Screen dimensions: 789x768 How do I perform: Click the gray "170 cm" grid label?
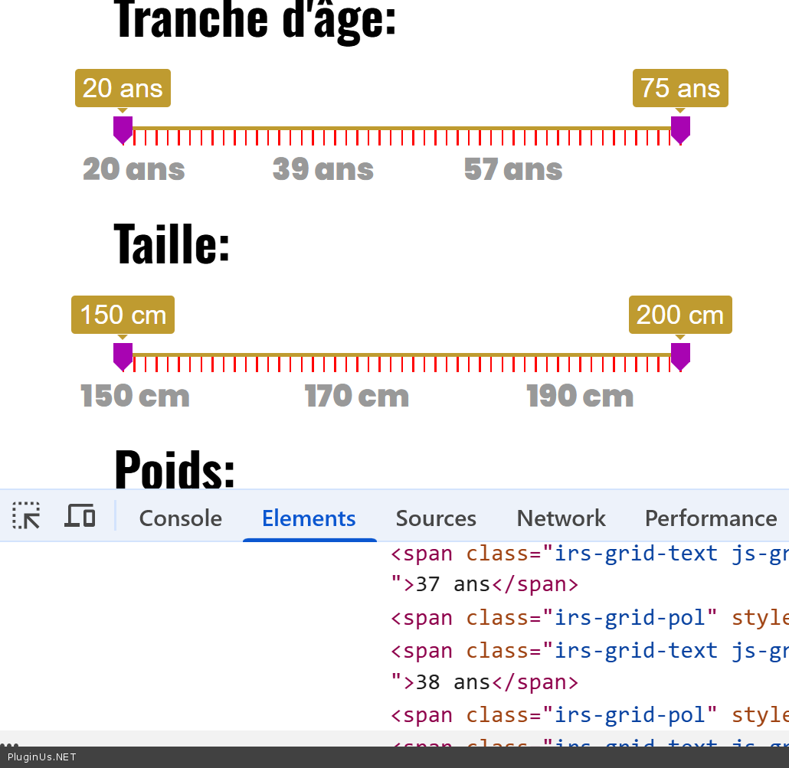pyautogui.click(x=357, y=396)
